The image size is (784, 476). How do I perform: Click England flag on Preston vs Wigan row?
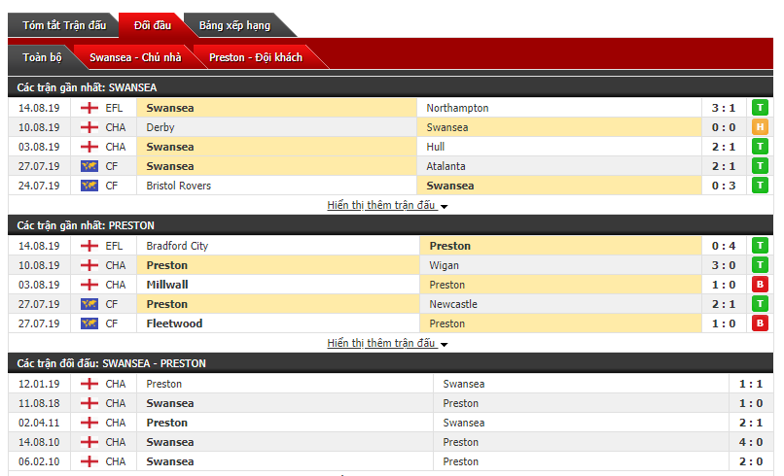point(89,265)
